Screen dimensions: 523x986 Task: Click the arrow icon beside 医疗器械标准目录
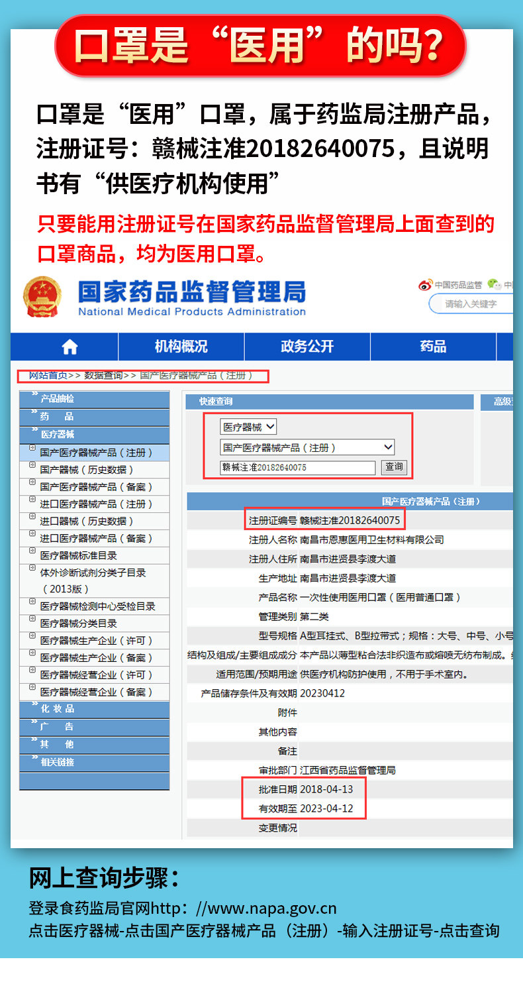tap(32, 552)
